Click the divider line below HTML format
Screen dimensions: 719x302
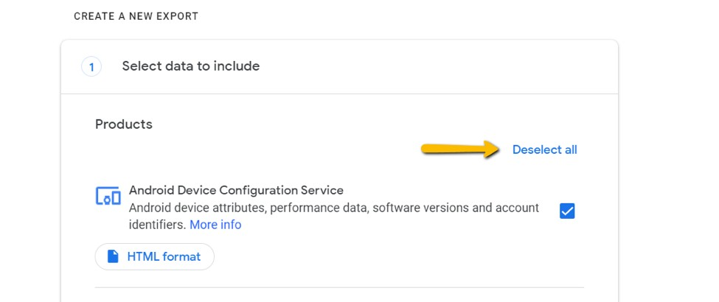pyautogui.click(x=339, y=287)
